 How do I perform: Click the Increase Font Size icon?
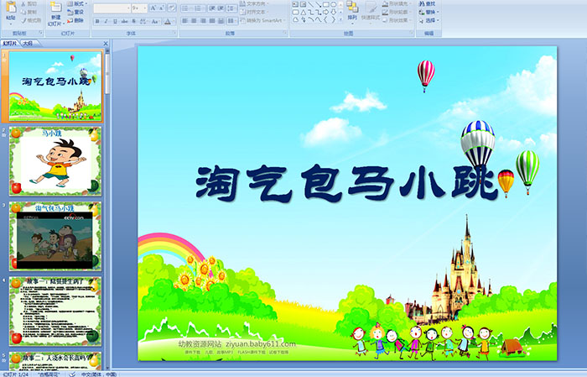coord(153,8)
